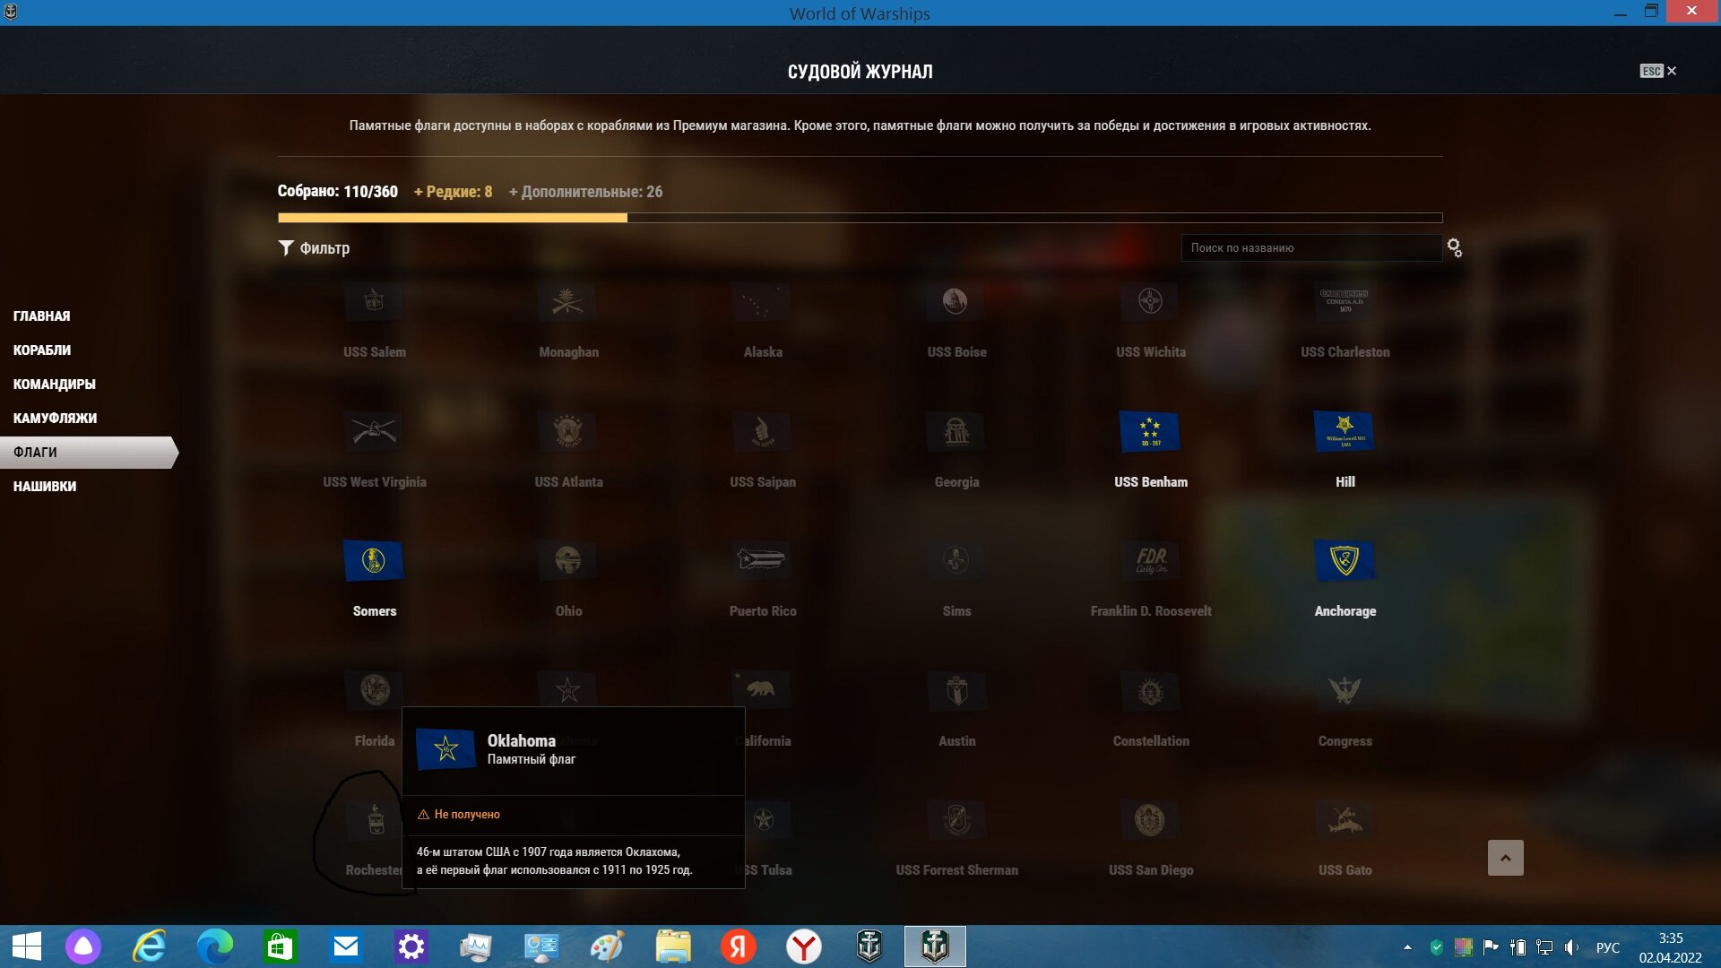
Task: Select the Franklin D. Roosevelt flag icon
Action: click(1150, 560)
